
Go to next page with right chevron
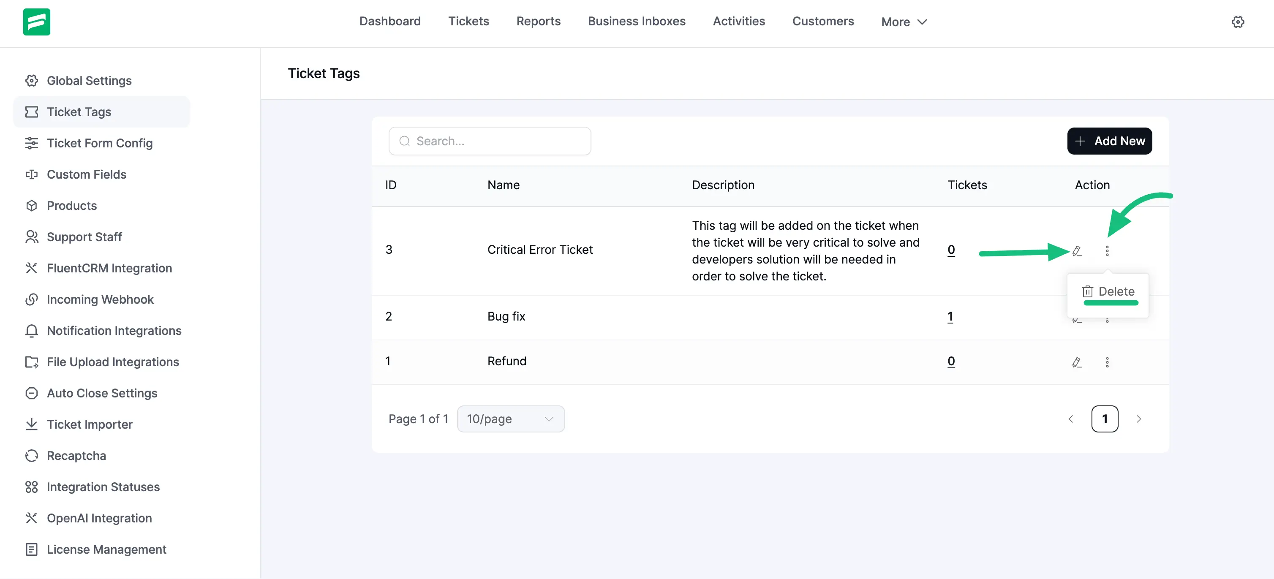(1138, 419)
